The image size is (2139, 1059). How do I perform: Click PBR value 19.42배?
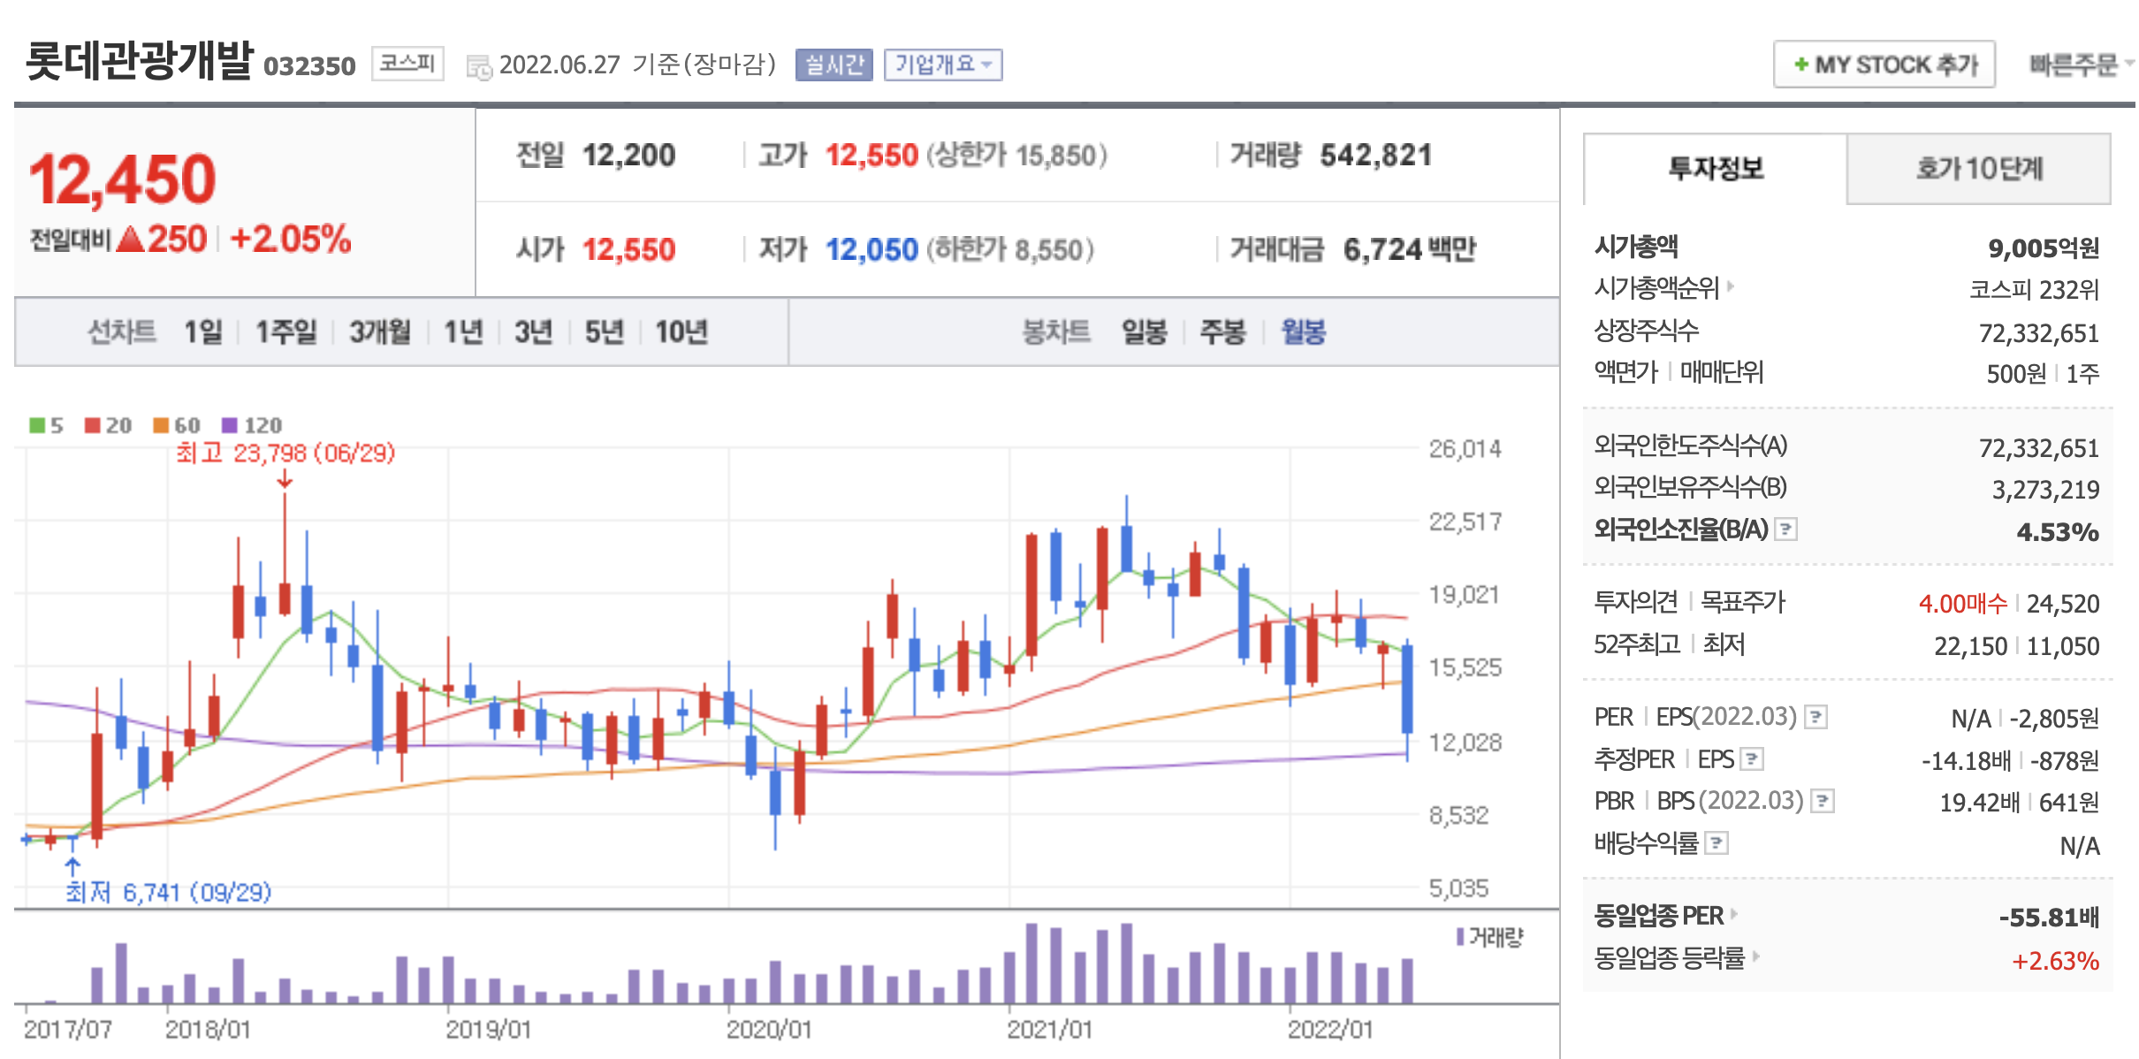pos(1980,803)
